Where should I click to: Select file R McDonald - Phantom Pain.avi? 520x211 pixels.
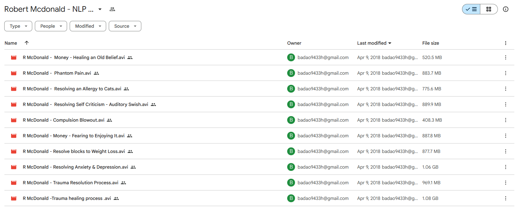[57, 73]
